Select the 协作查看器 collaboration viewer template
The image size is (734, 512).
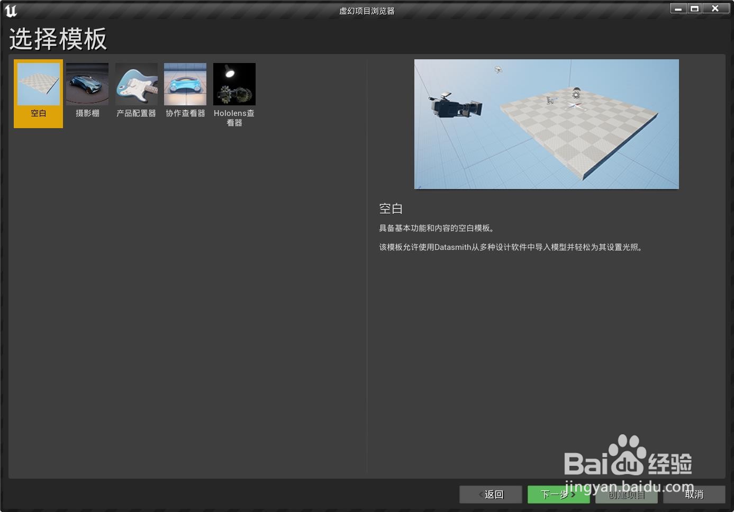[x=185, y=84]
